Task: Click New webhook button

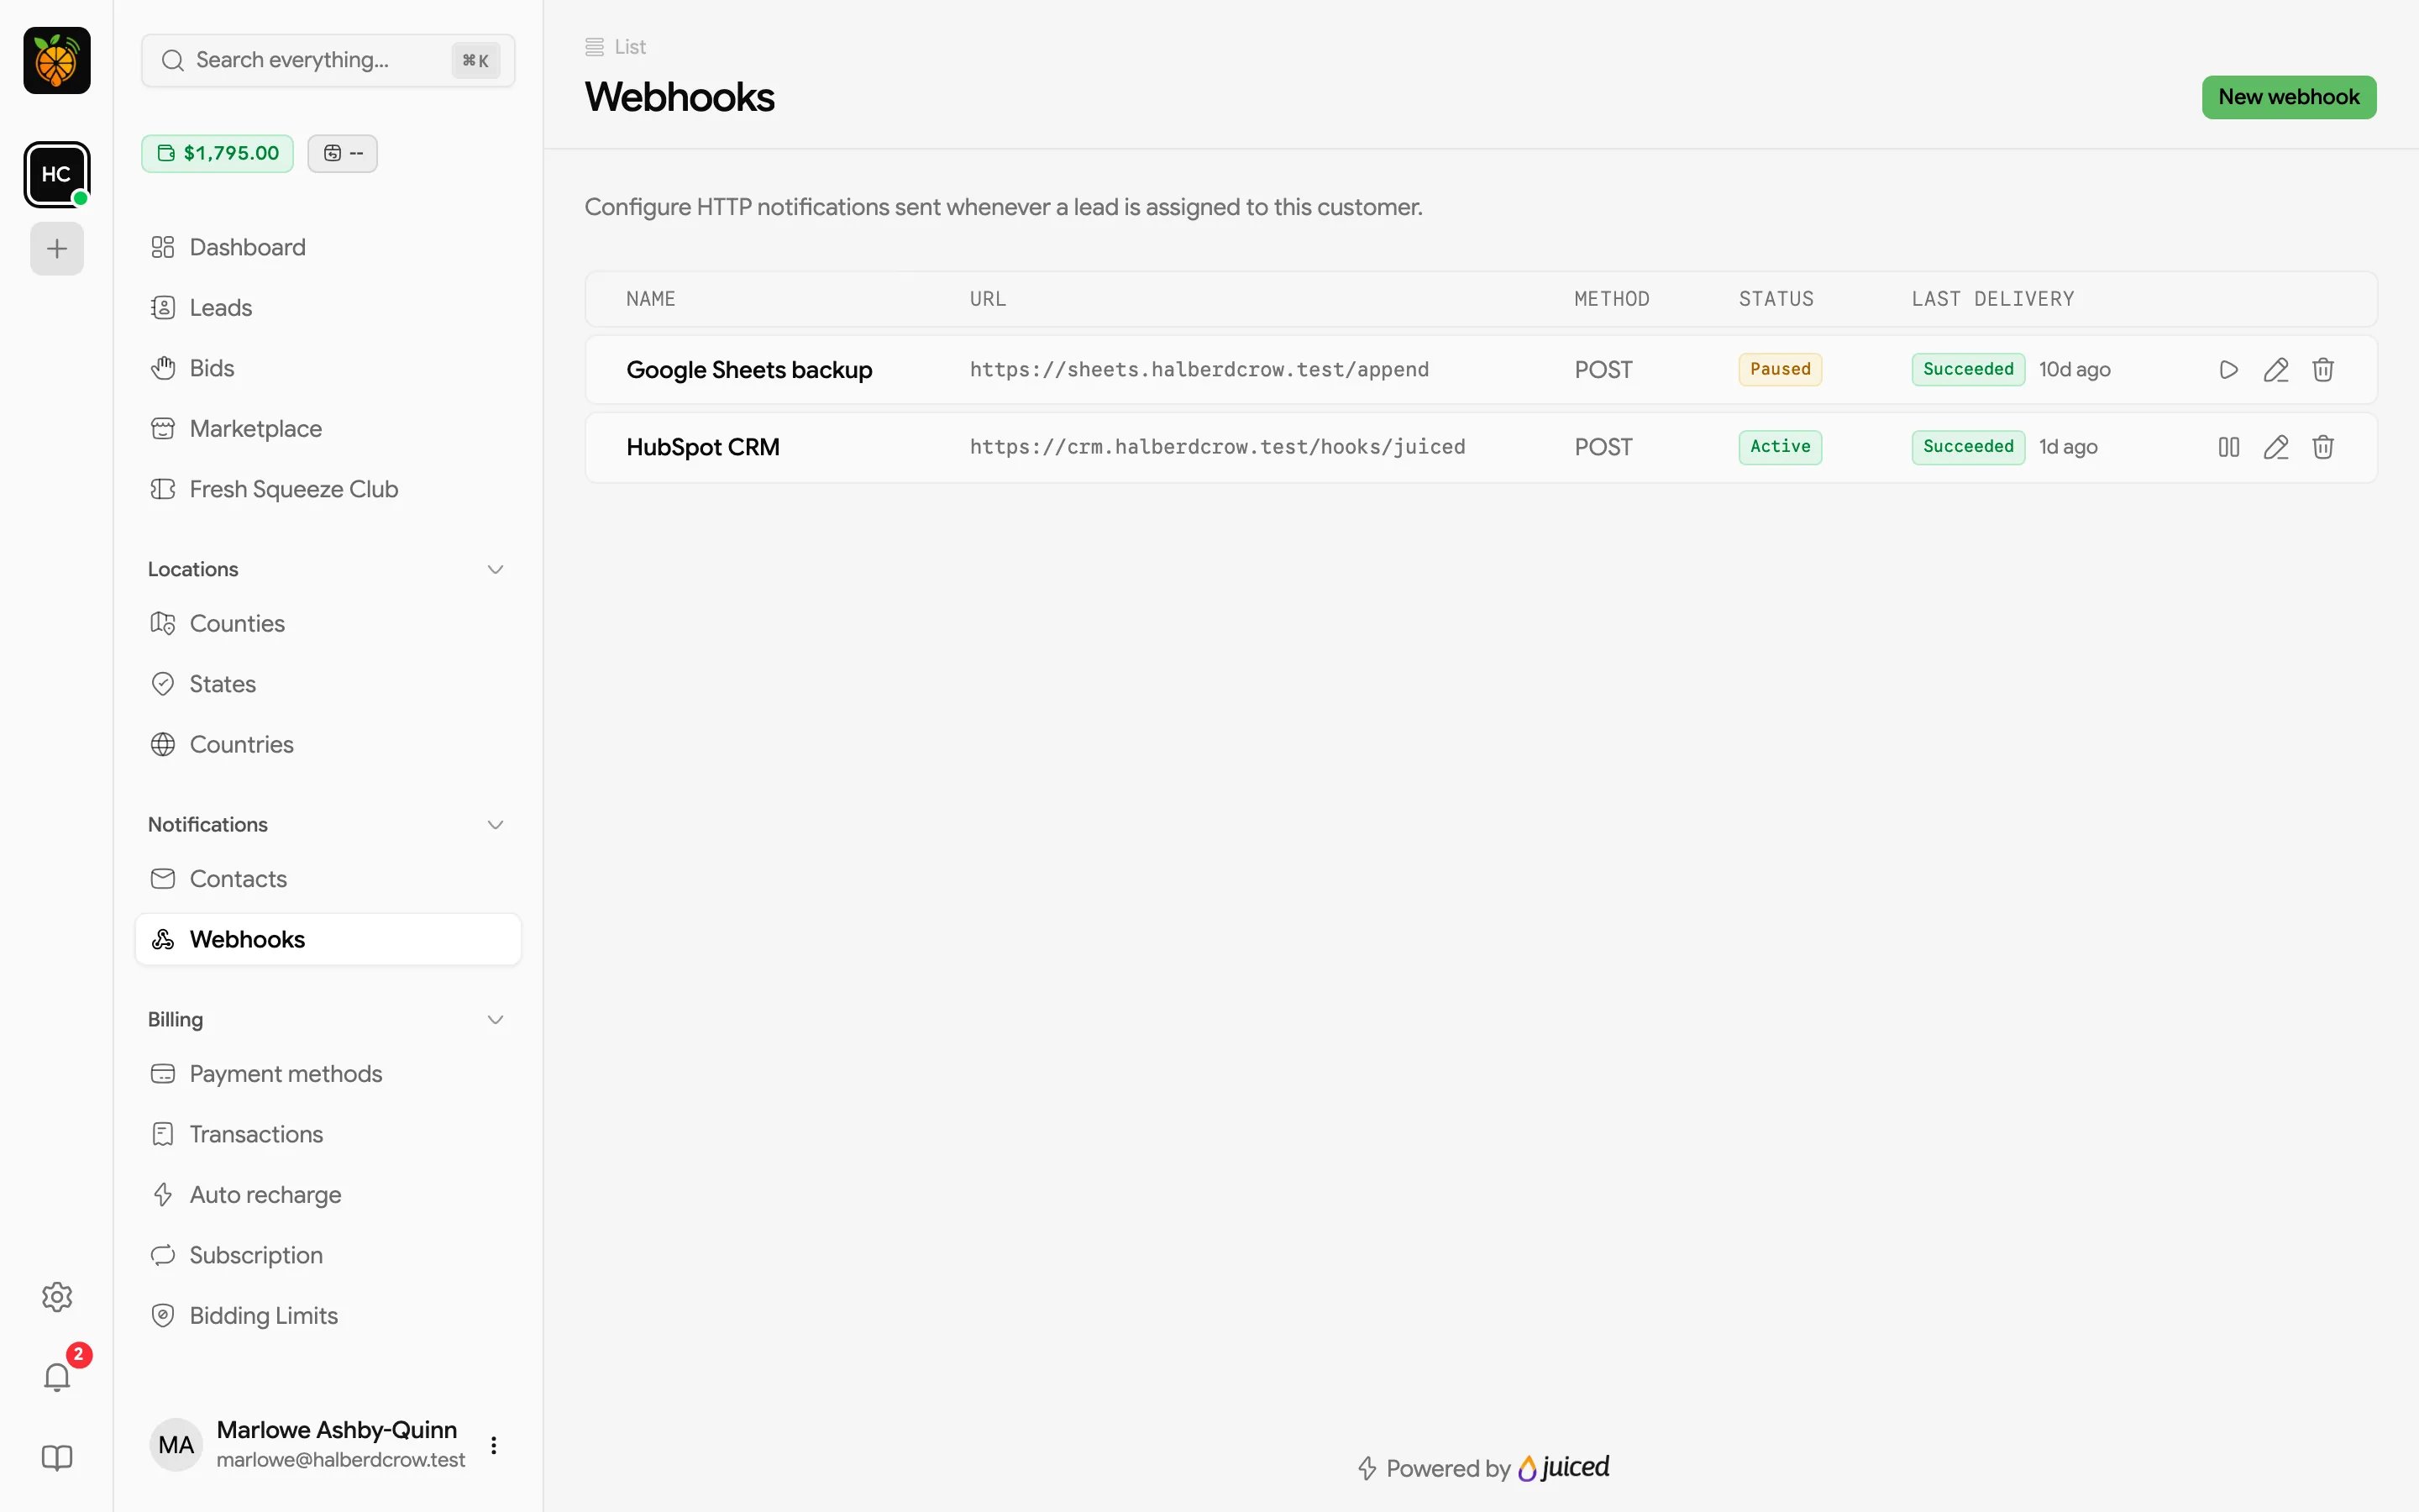Action: pyautogui.click(x=2288, y=97)
